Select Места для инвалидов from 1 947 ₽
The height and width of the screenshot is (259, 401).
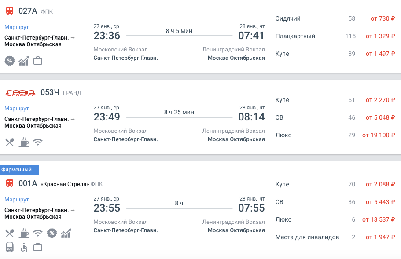335,237
